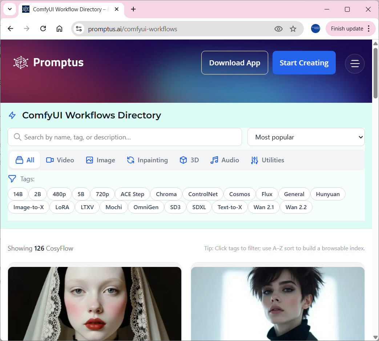Image resolution: width=379 pixels, height=341 pixels.
Task: Filter by the OmniGen tag
Action: [x=146, y=207]
